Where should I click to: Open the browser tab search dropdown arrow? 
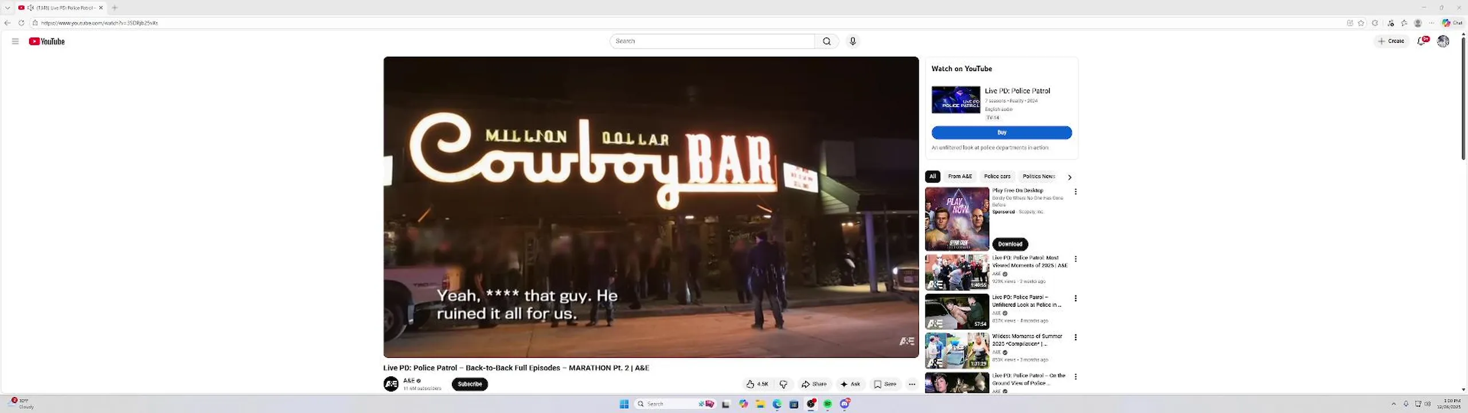pyautogui.click(x=7, y=7)
